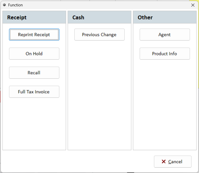The image size is (199, 173).
Task: Open Full Tax Invoice
Action: (34, 92)
